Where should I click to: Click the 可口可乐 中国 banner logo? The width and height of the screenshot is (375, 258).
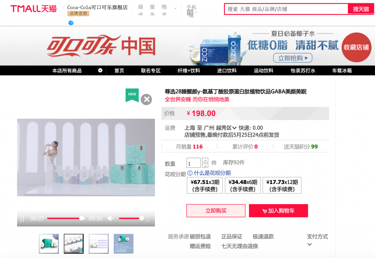(101, 46)
